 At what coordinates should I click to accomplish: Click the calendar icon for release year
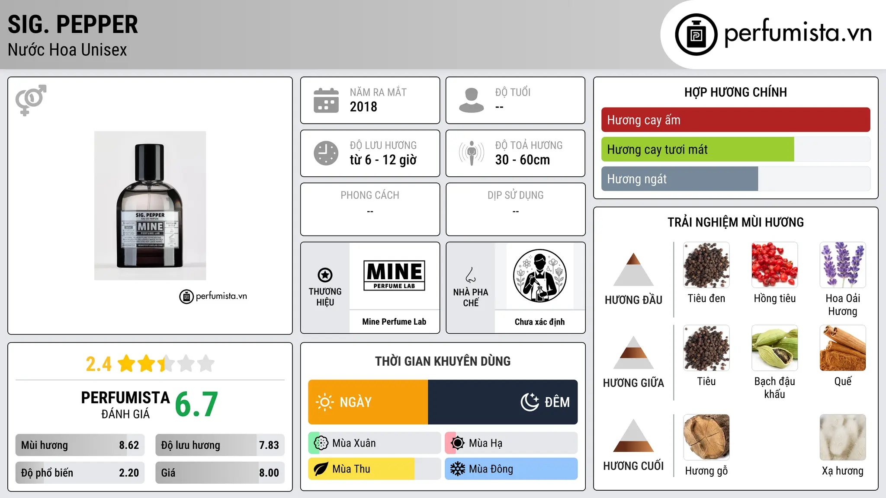click(326, 100)
